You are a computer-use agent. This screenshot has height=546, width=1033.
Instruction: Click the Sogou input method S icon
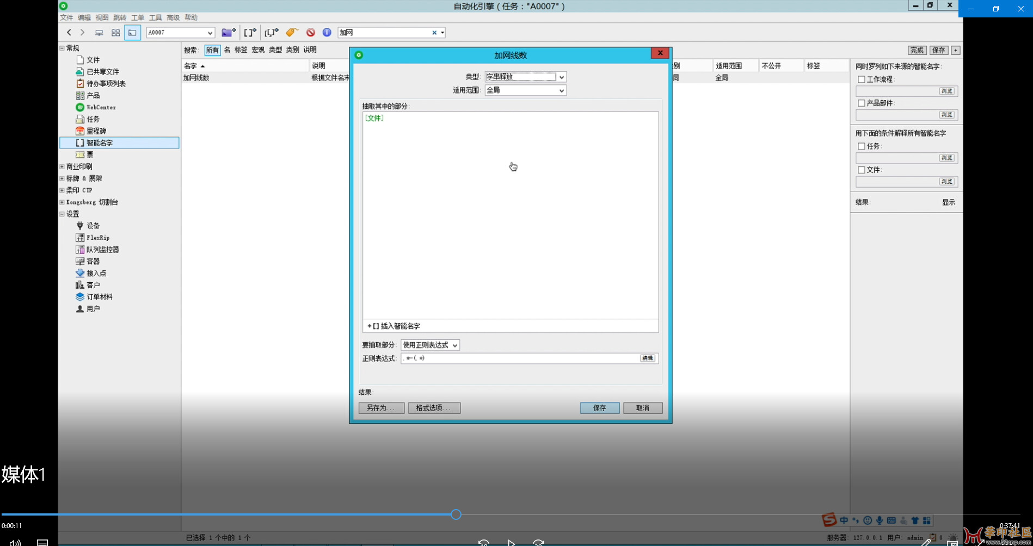coord(829,520)
